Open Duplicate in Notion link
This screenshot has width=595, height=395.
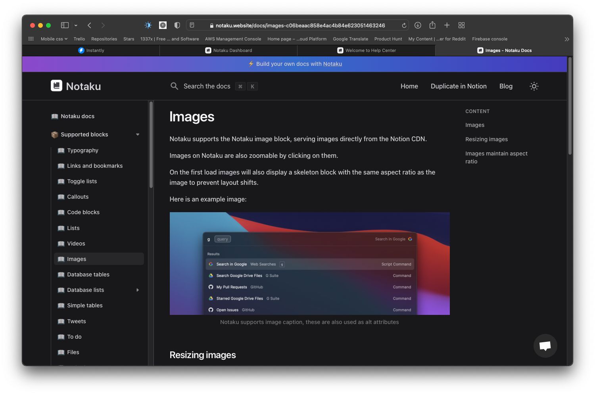pyautogui.click(x=459, y=86)
